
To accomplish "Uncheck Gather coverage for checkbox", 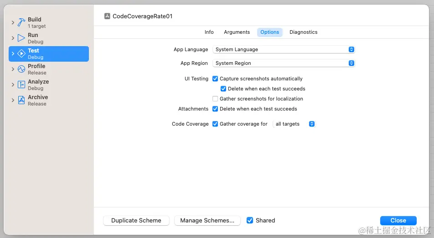I will [215, 124].
